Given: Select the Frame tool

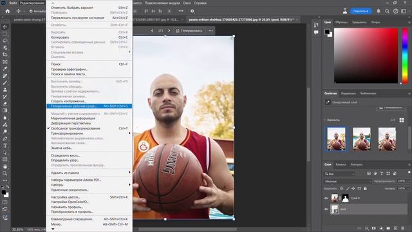Looking at the screenshot, I should pos(5,62).
